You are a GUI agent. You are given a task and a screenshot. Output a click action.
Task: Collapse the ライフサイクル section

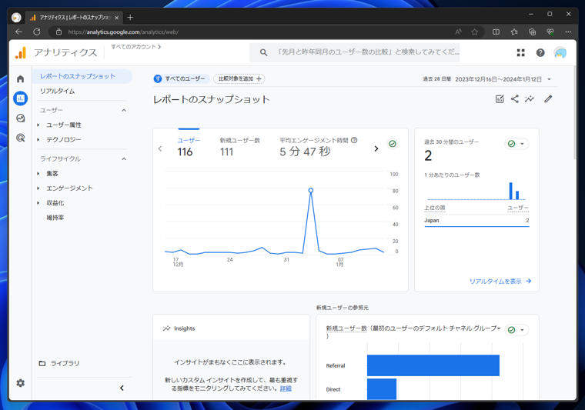click(124, 158)
